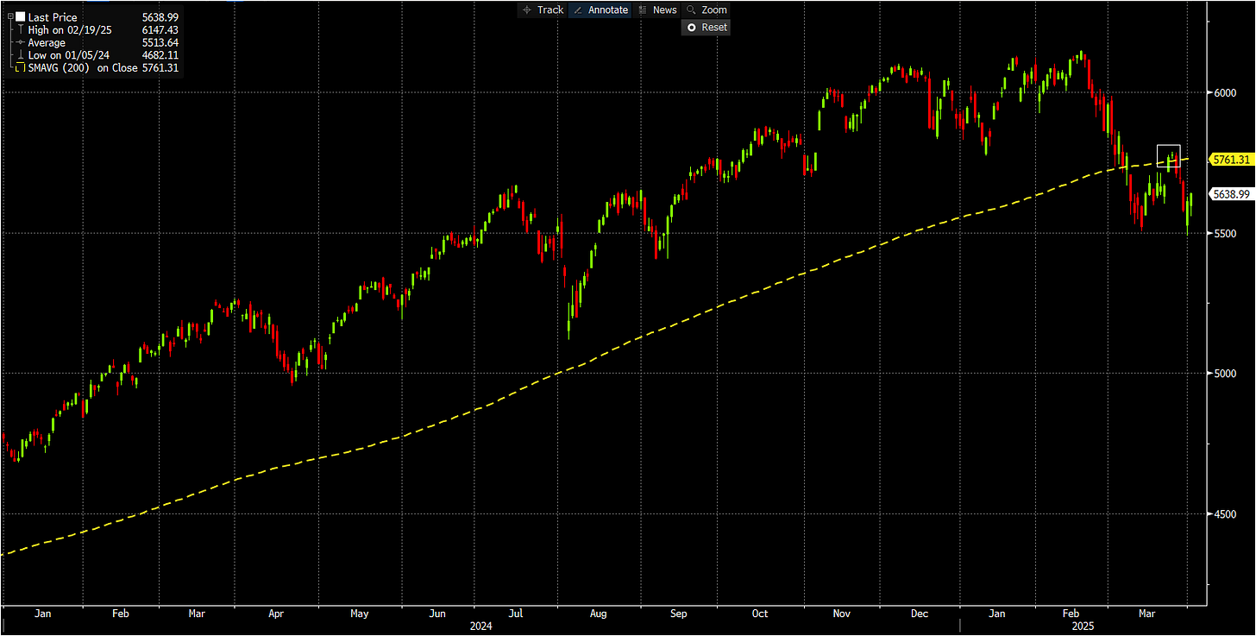Click the 4682.11 low value

160,55
